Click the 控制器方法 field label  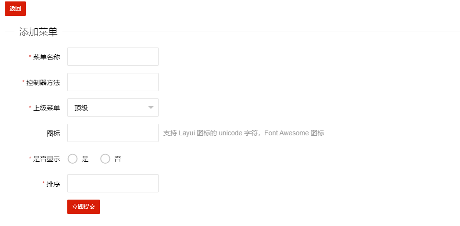(43, 83)
